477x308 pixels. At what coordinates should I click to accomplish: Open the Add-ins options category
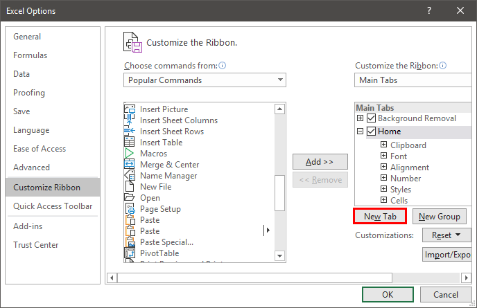pos(53,226)
